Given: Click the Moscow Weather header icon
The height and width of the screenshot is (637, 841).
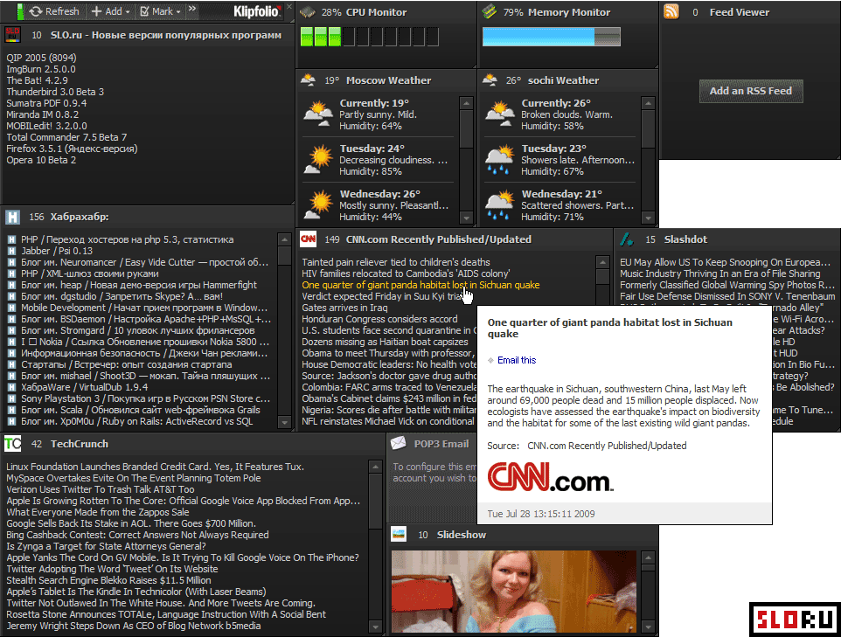Looking at the screenshot, I should coord(308,80).
